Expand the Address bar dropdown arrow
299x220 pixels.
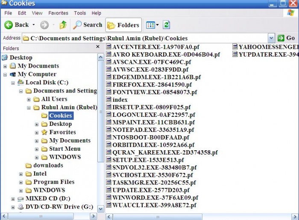[x=271, y=38]
